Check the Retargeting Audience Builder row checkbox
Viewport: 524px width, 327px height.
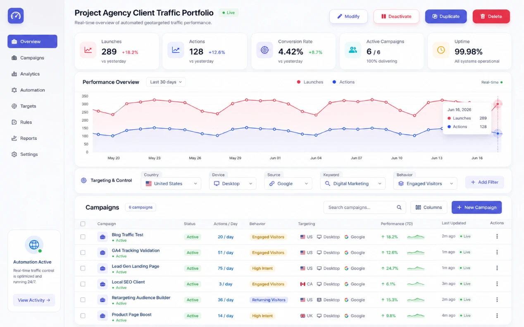click(x=83, y=300)
